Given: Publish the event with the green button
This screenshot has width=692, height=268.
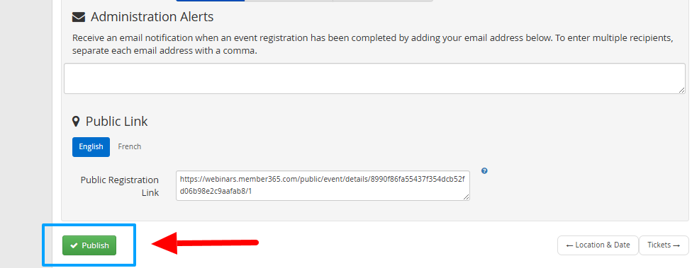Looking at the screenshot, I should click(x=89, y=245).
